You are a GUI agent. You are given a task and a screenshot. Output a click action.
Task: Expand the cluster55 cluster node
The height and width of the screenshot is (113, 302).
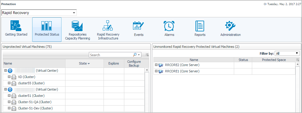point(9,83)
